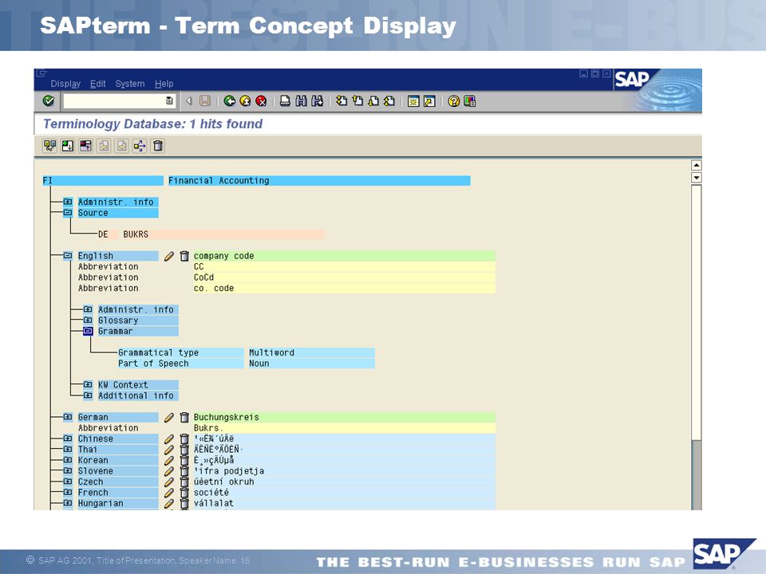Open the Help menu

point(164,84)
